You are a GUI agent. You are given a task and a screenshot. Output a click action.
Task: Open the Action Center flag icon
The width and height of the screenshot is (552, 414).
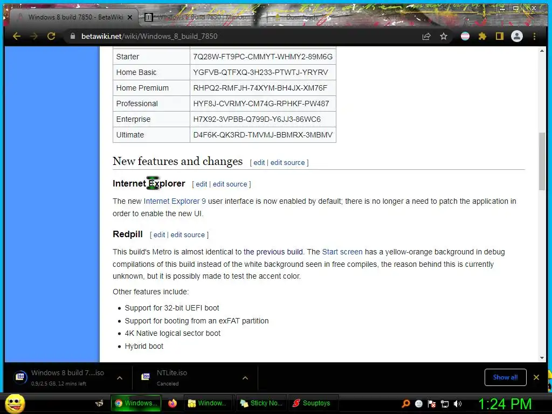(x=432, y=404)
